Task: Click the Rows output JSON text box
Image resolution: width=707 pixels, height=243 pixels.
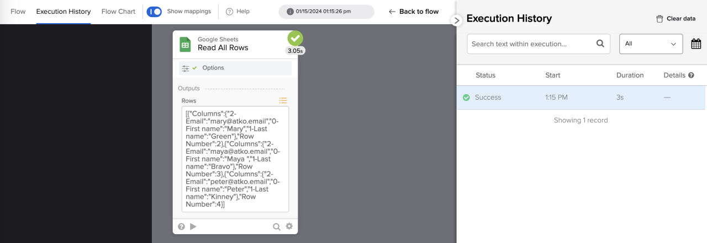Action: [x=235, y=159]
